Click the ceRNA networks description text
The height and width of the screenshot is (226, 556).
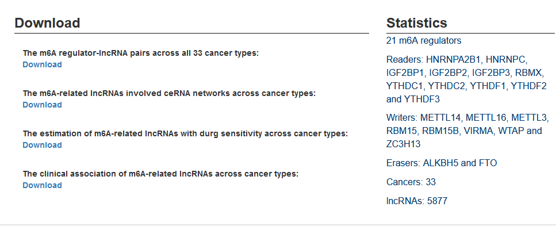click(x=169, y=93)
